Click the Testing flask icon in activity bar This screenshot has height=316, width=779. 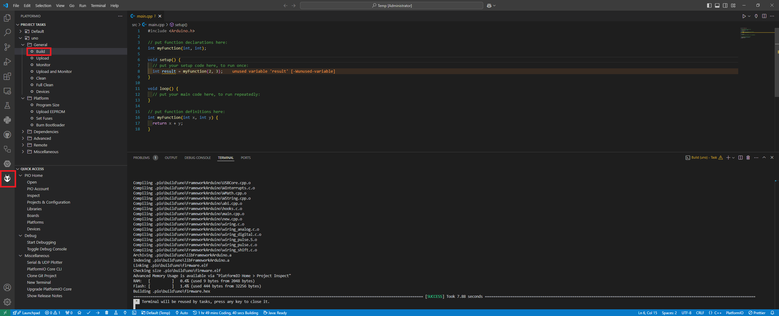pyautogui.click(x=7, y=105)
